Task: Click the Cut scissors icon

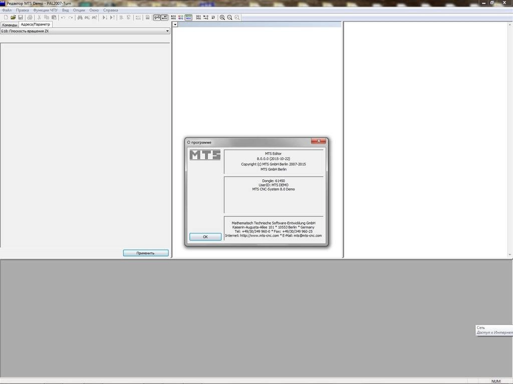Action: click(x=39, y=17)
